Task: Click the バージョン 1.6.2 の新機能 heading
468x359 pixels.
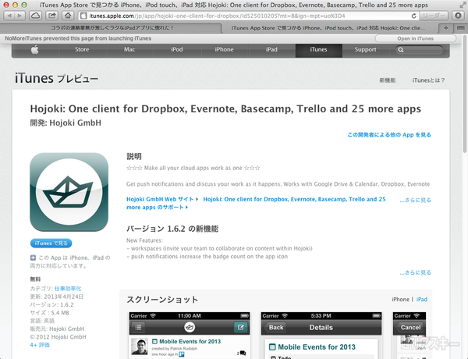Action: coord(172,229)
